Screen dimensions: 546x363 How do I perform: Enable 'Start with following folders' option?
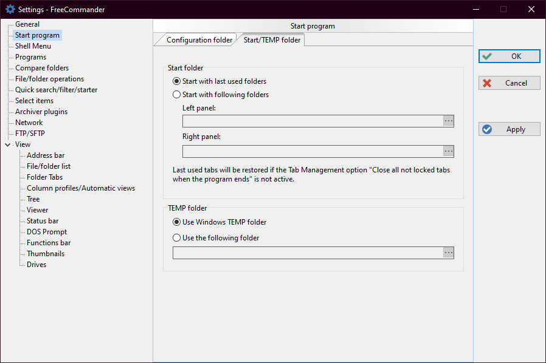(x=177, y=95)
